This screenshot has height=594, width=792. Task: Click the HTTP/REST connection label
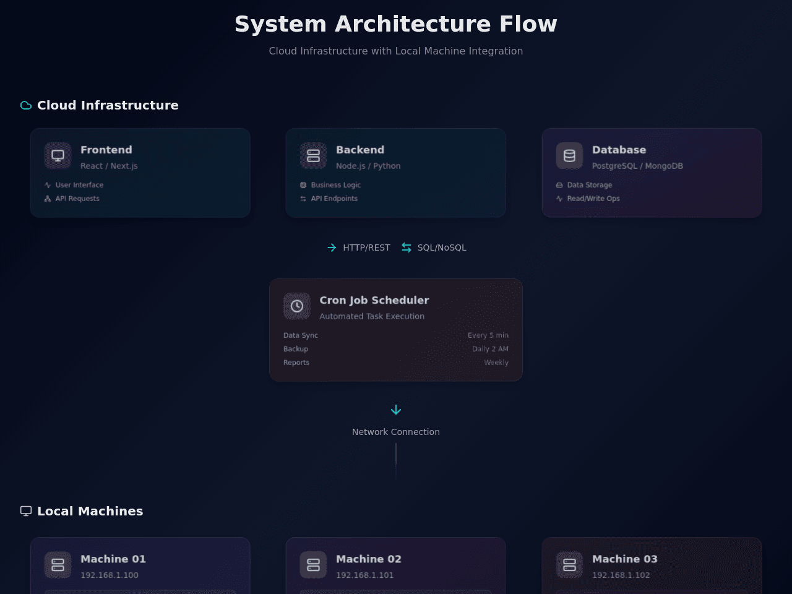(x=366, y=247)
